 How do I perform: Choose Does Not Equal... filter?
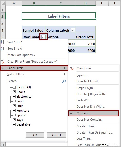(94, 81)
